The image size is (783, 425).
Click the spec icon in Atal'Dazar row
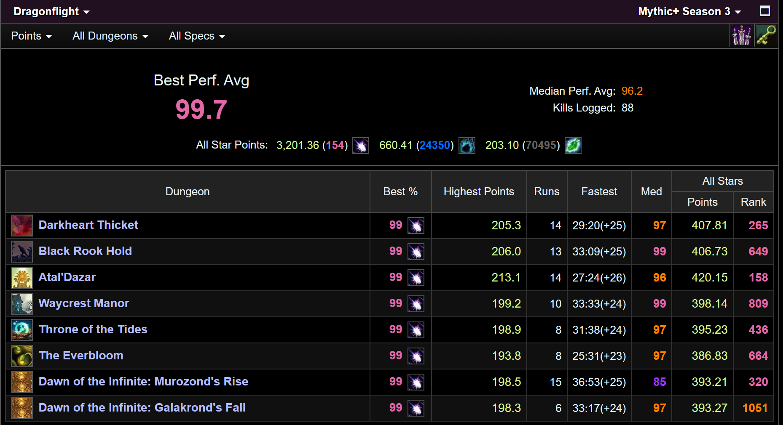416,278
